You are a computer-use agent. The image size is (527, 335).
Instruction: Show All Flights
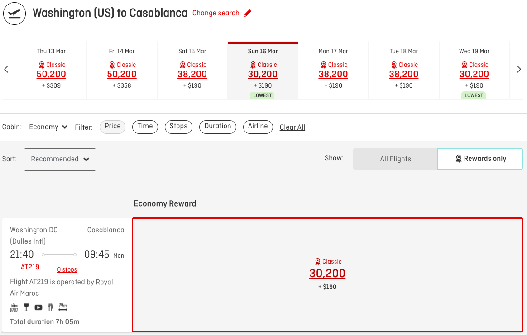pyautogui.click(x=395, y=159)
